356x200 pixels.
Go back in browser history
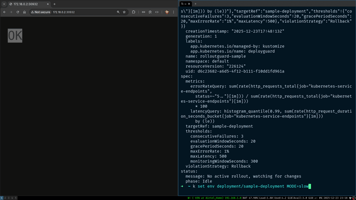(4, 12)
